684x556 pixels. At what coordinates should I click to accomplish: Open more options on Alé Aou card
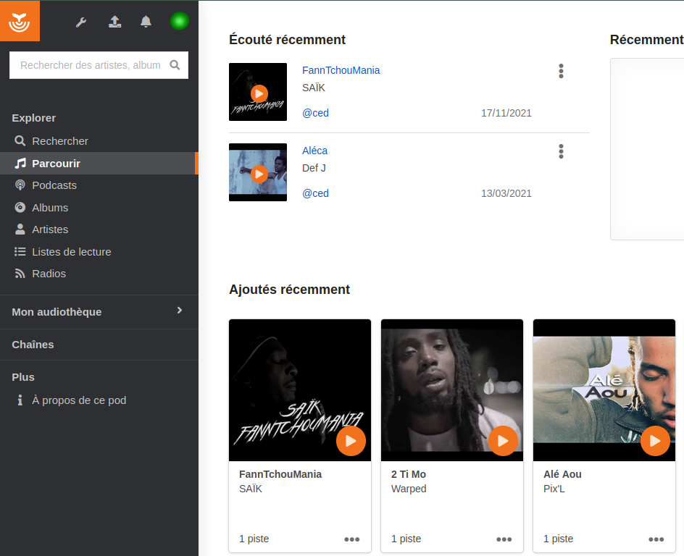tap(656, 539)
